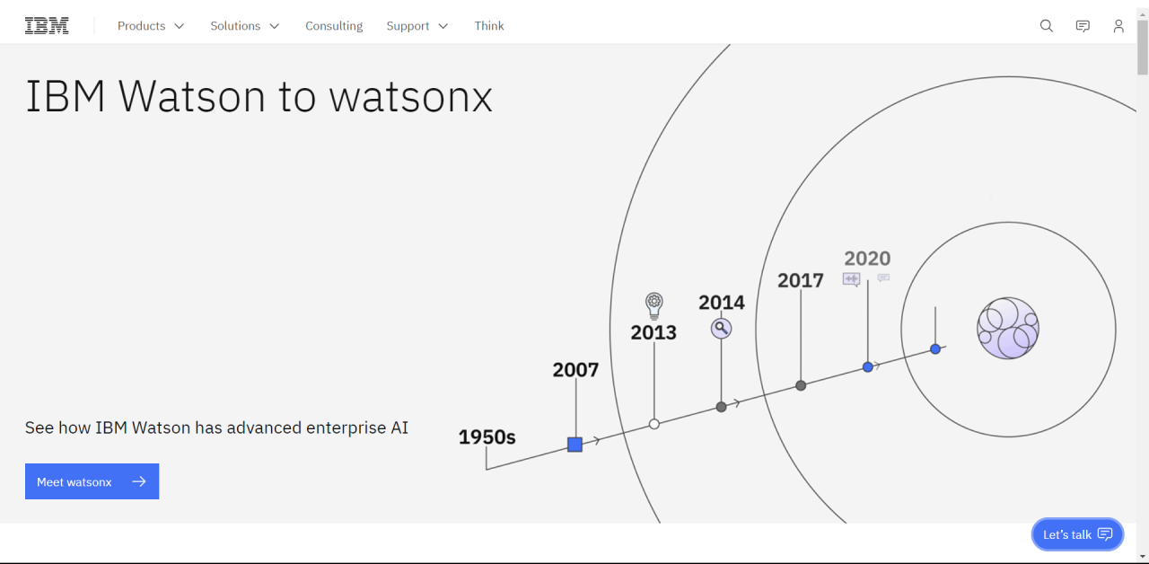Click the lightbulb icon above 2013

pos(654,305)
